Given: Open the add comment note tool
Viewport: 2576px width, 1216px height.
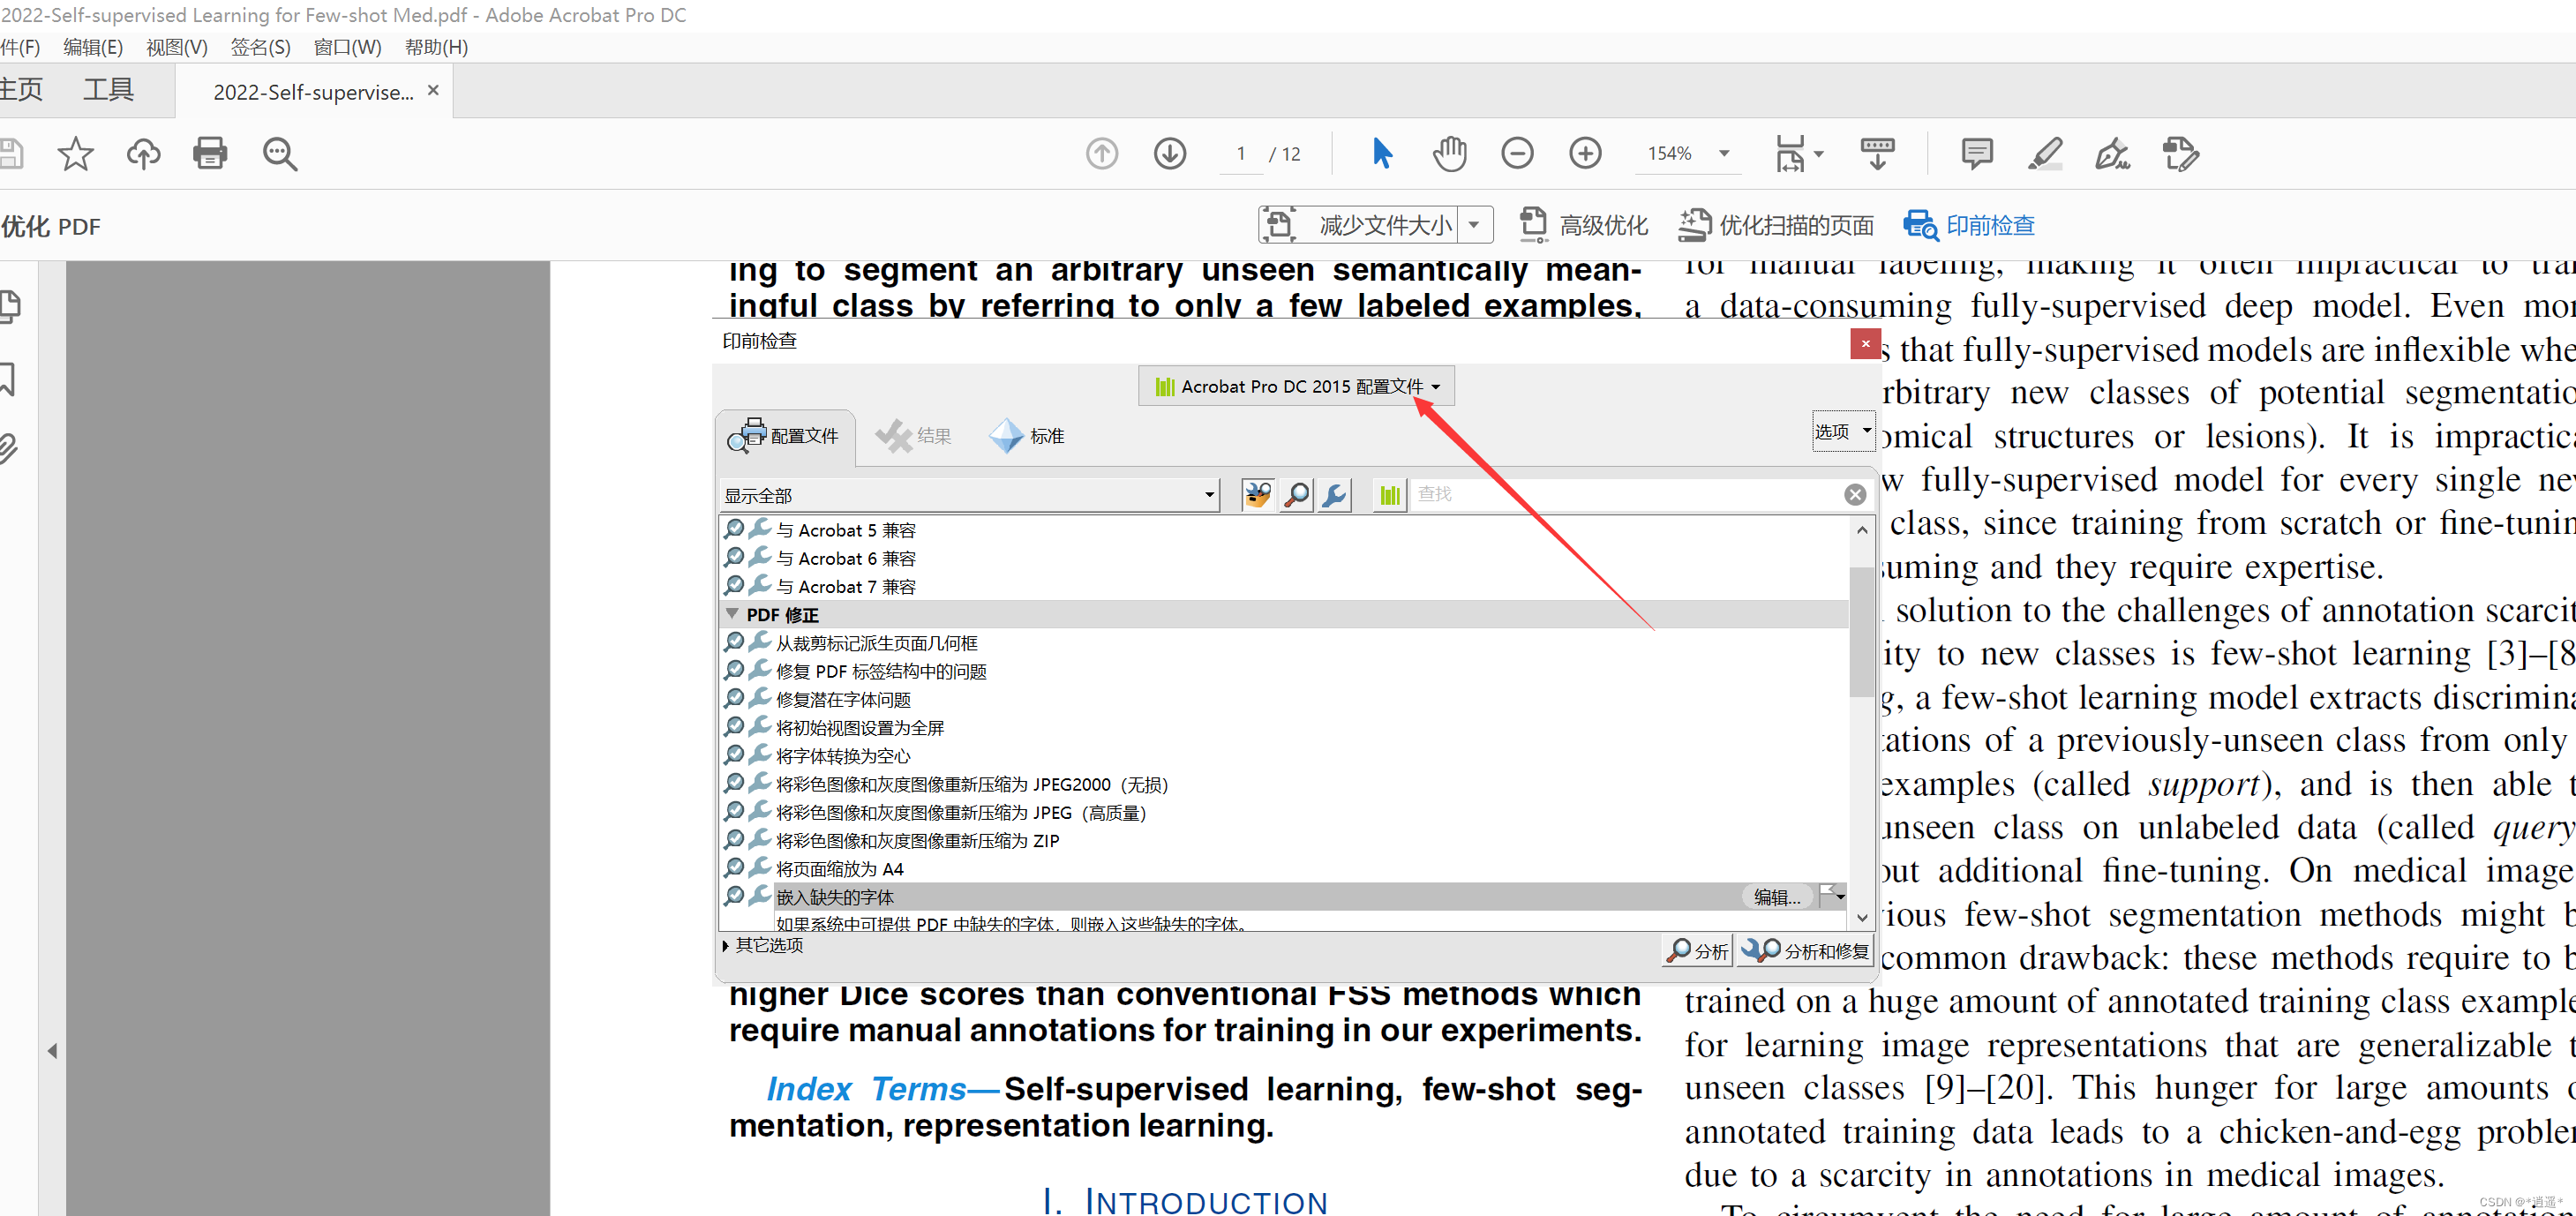Looking at the screenshot, I should click(1977, 153).
